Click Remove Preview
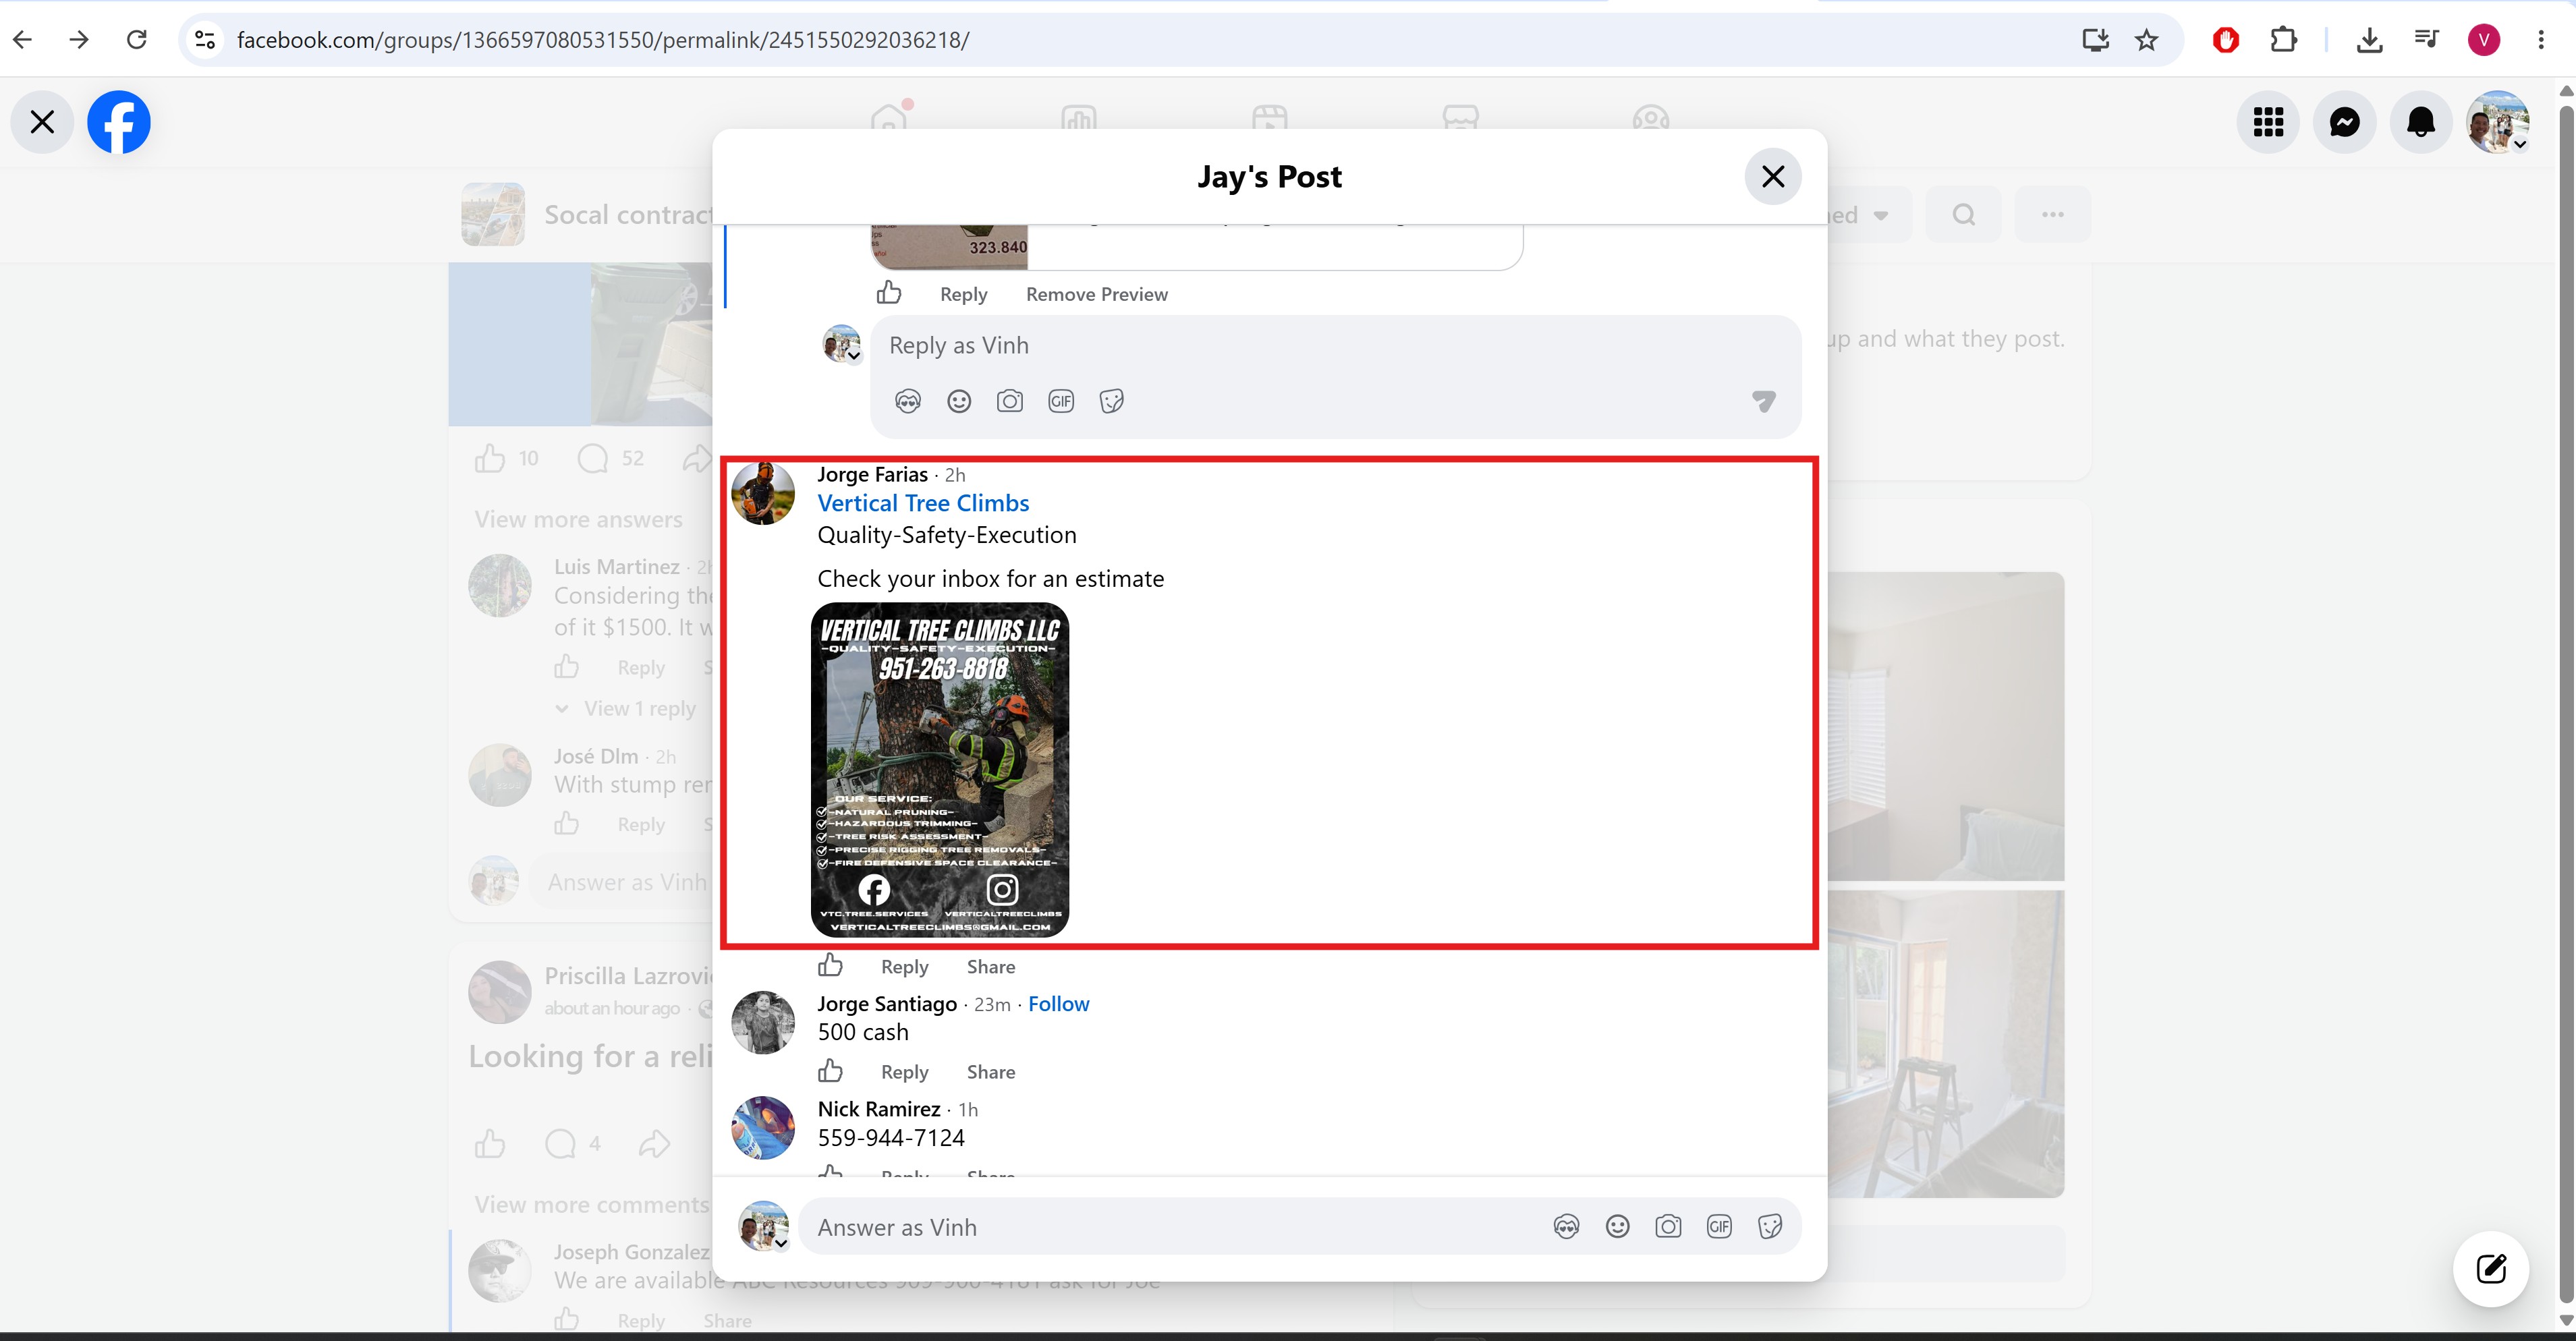 1096,294
